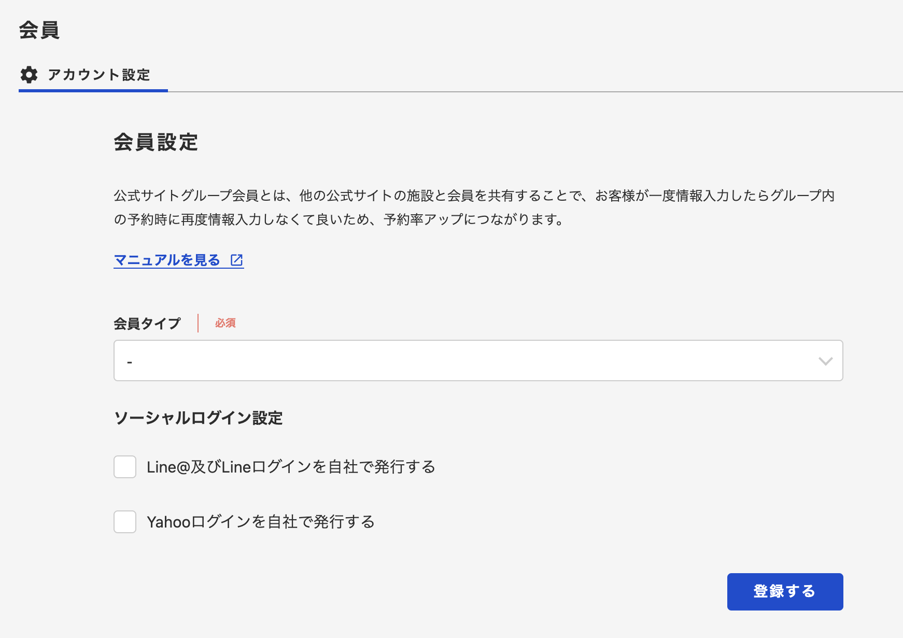Viewport: 903px width, 638px height.
Task: Click the Yahooログインを自社で発行する label text
Action: [x=261, y=522]
